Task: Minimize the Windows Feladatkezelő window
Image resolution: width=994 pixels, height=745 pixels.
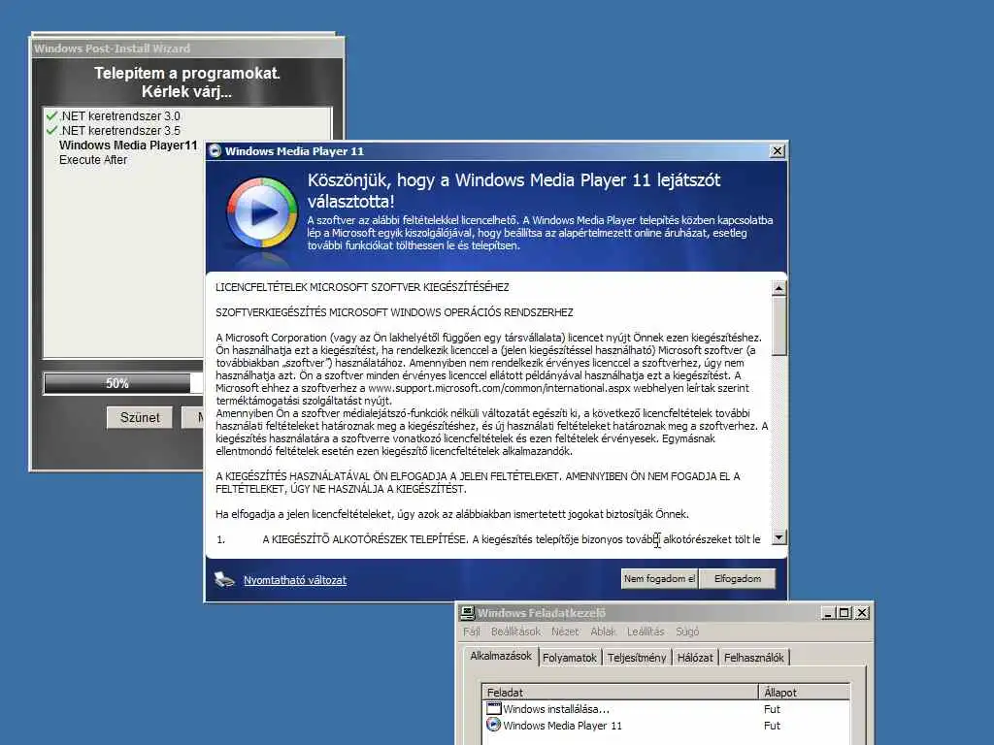Action: tap(828, 613)
